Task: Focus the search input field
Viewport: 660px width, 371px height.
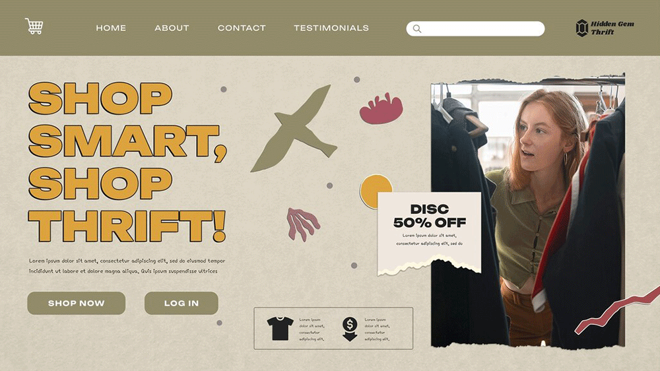Action: coord(475,28)
